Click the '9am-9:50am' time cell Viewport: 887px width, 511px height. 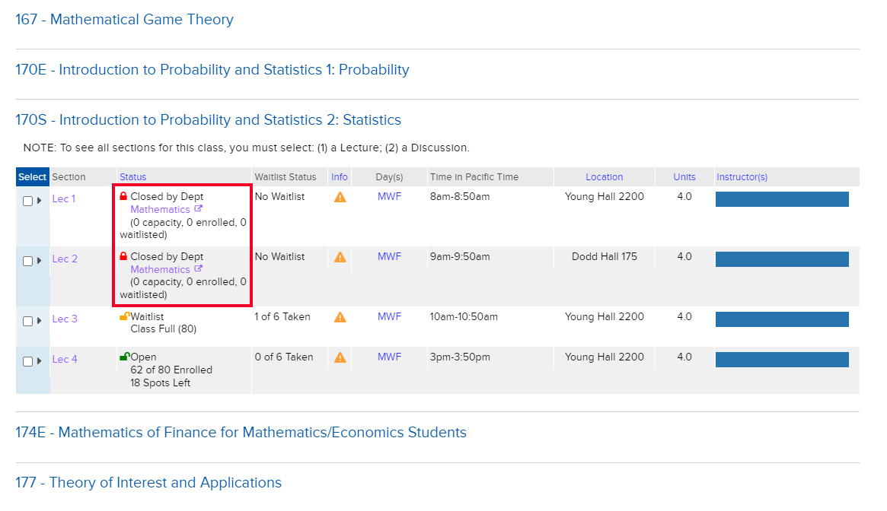click(460, 256)
